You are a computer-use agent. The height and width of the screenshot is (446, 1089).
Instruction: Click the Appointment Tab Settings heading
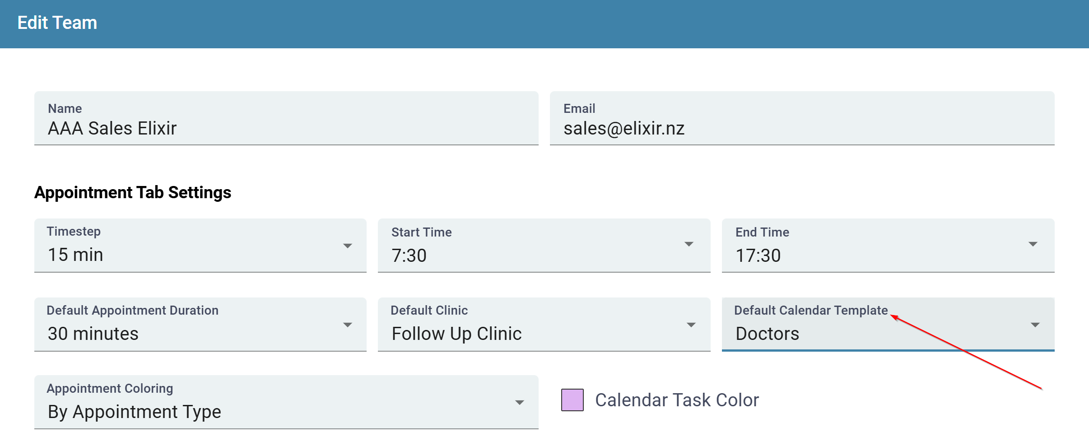(132, 192)
